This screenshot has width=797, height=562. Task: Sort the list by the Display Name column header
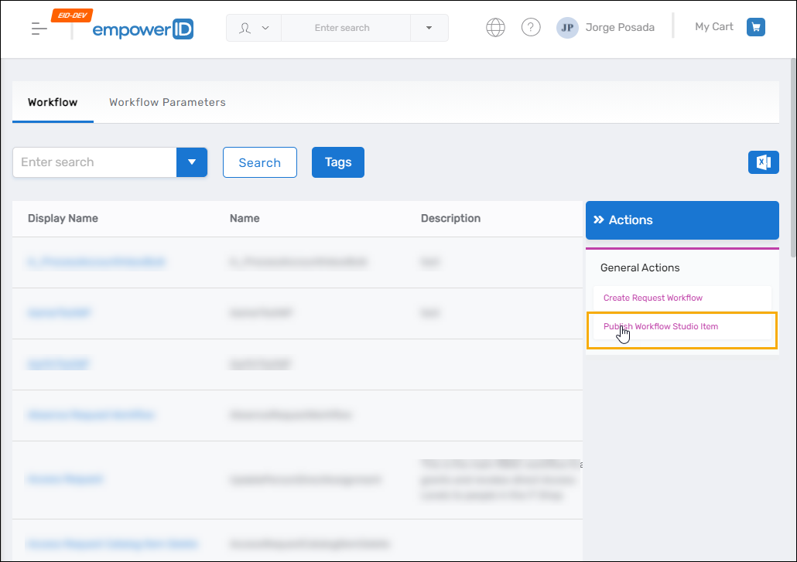click(x=63, y=218)
